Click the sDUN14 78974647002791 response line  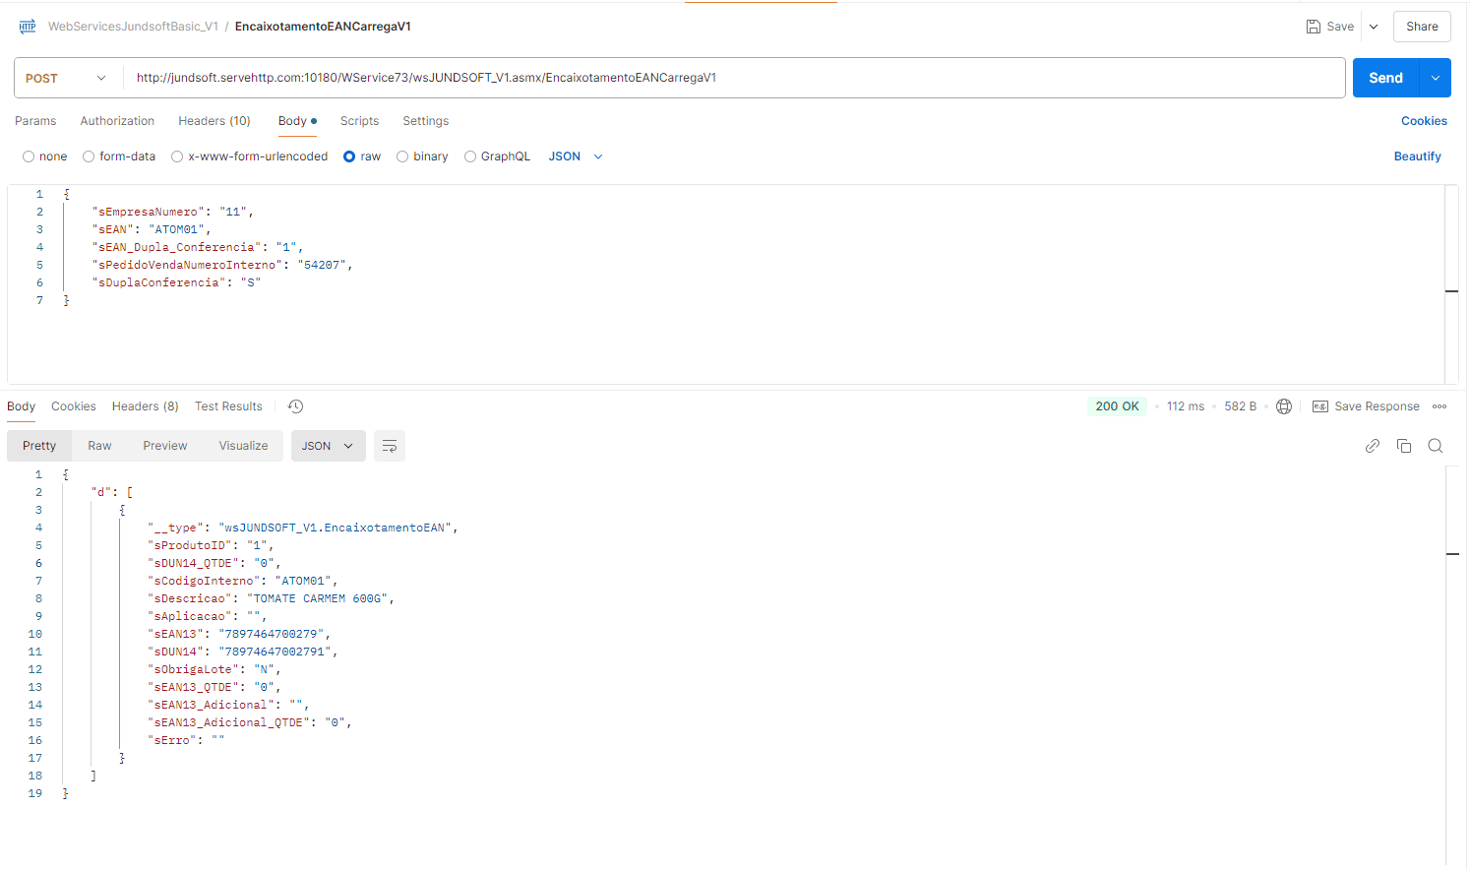click(x=243, y=652)
